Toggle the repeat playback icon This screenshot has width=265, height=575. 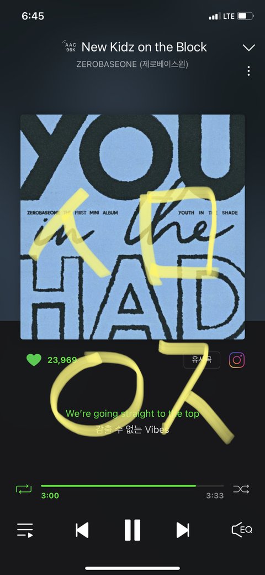tap(24, 489)
